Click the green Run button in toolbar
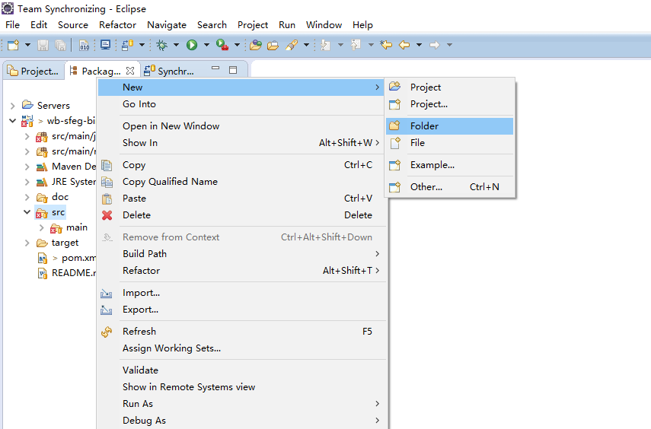This screenshot has height=429, width=651. [x=192, y=45]
